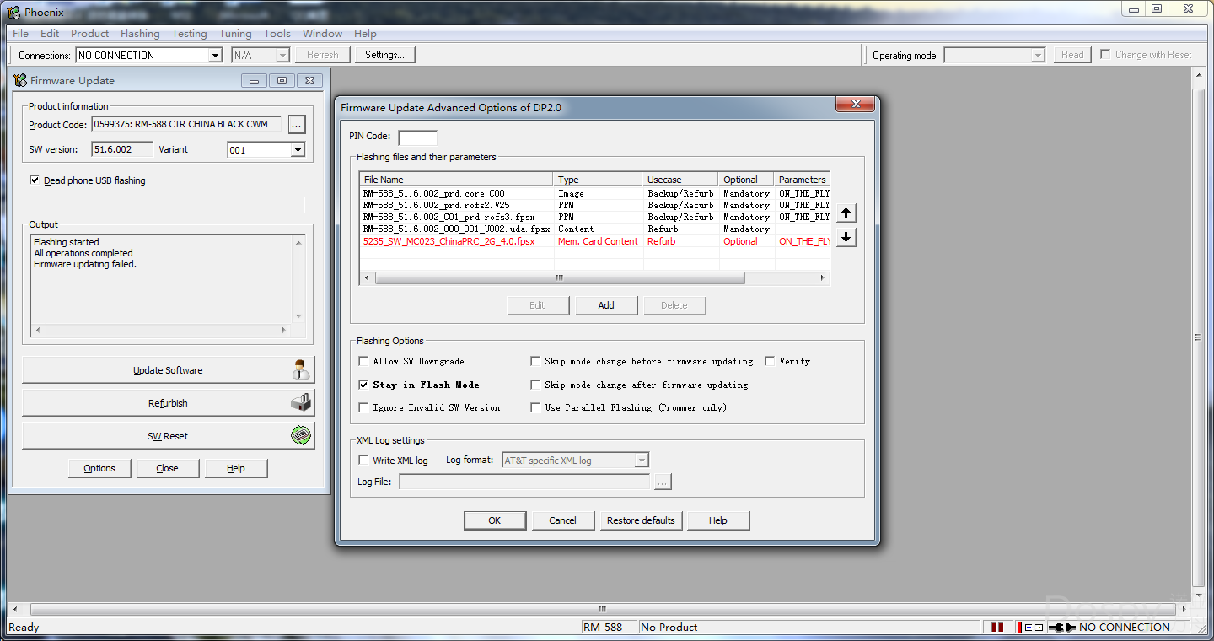Check Skip mode change after firmware updating
This screenshot has height=641, width=1214.
(x=535, y=385)
